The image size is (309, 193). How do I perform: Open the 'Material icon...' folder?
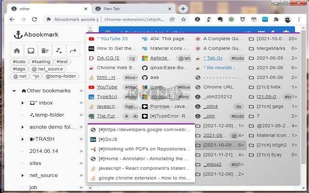click(273, 136)
